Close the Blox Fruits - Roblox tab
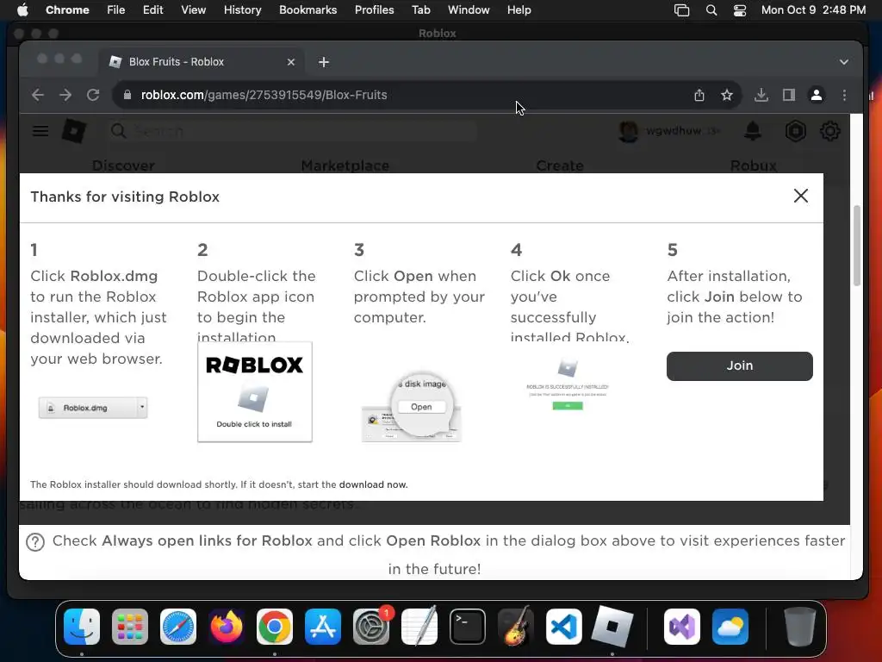Screen dimensions: 882x662 click(x=291, y=62)
